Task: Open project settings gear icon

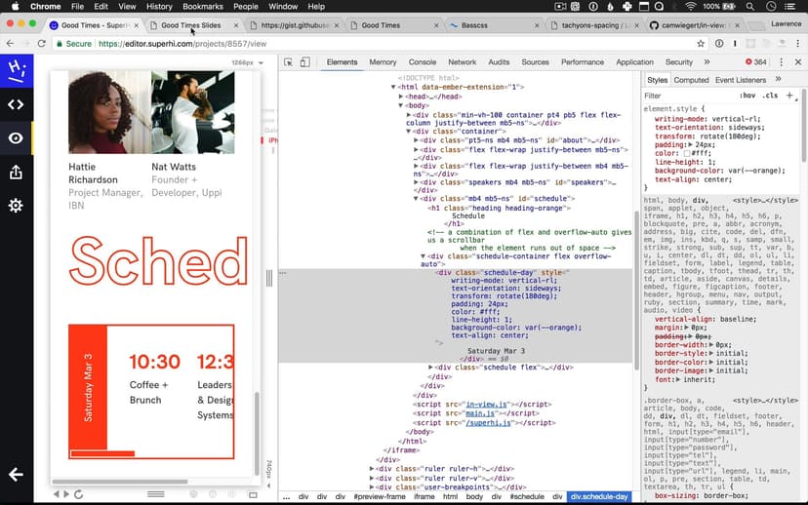Action: [x=16, y=206]
